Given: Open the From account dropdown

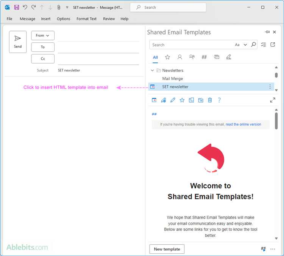Looking at the screenshot, I should (x=43, y=36).
